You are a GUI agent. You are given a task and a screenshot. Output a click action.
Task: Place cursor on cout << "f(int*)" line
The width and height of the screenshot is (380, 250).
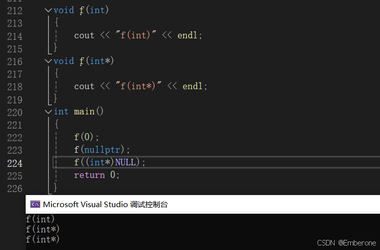141,86
